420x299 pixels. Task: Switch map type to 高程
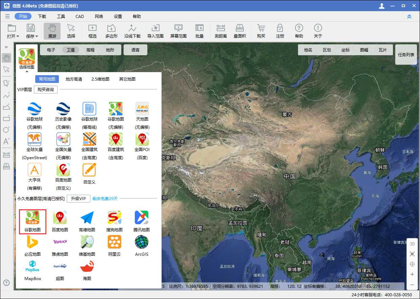[90, 50]
